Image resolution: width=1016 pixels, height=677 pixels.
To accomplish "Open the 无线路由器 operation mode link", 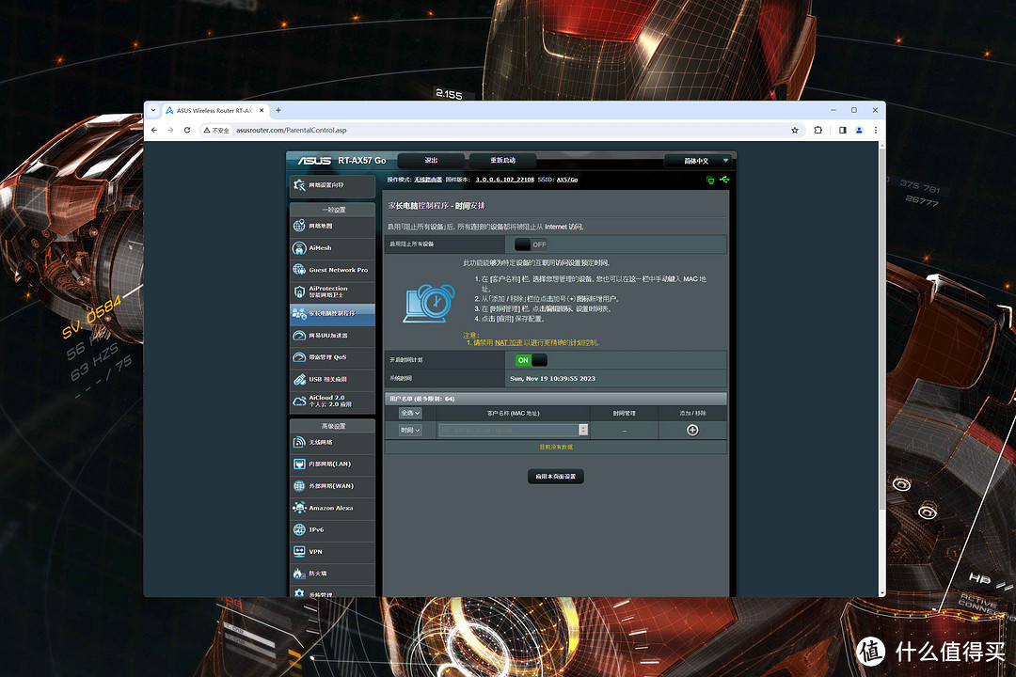I will [428, 180].
